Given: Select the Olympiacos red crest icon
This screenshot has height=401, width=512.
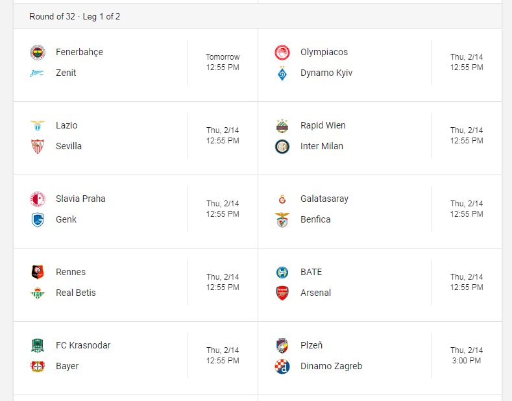Looking at the screenshot, I should 282,53.
